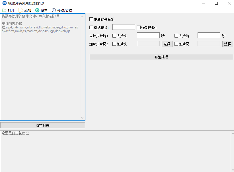The width and height of the screenshot is (234, 172).
Task: Click the 加片尾 file path field
Action: click(x=209, y=43)
